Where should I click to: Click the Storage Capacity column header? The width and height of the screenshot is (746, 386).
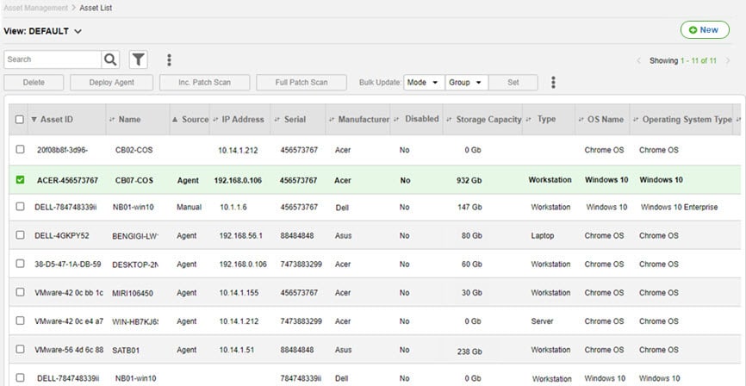pos(488,120)
